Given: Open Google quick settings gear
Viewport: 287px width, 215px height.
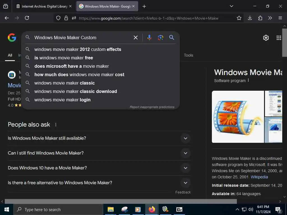Looking at the screenshot, I should pos(266,38).
